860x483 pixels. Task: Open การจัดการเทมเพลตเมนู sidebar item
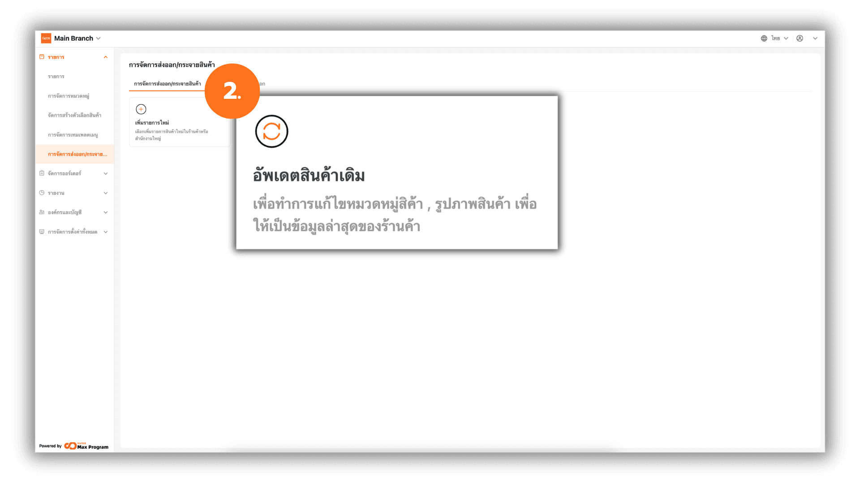[73, 135]
